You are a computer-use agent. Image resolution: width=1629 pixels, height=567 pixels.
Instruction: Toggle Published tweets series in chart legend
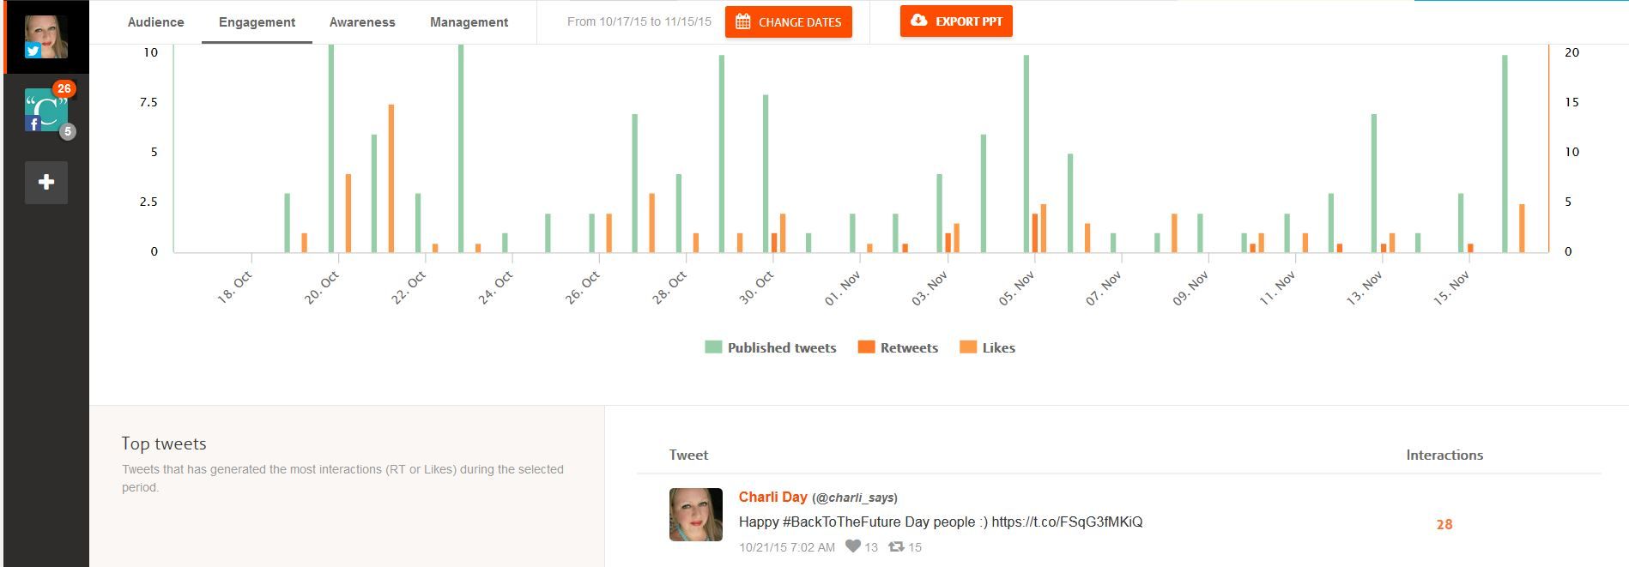point(770,347)
